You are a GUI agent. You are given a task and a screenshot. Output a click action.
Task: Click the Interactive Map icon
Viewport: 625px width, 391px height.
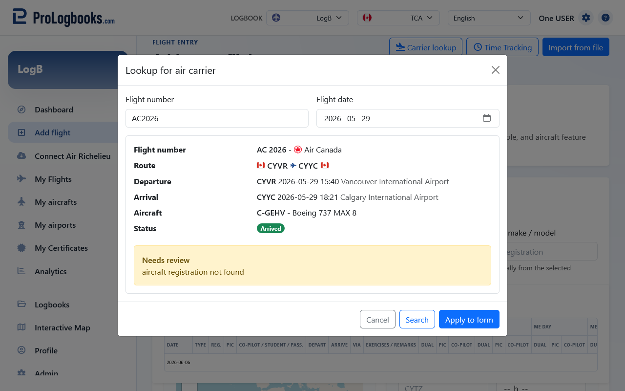21,327
